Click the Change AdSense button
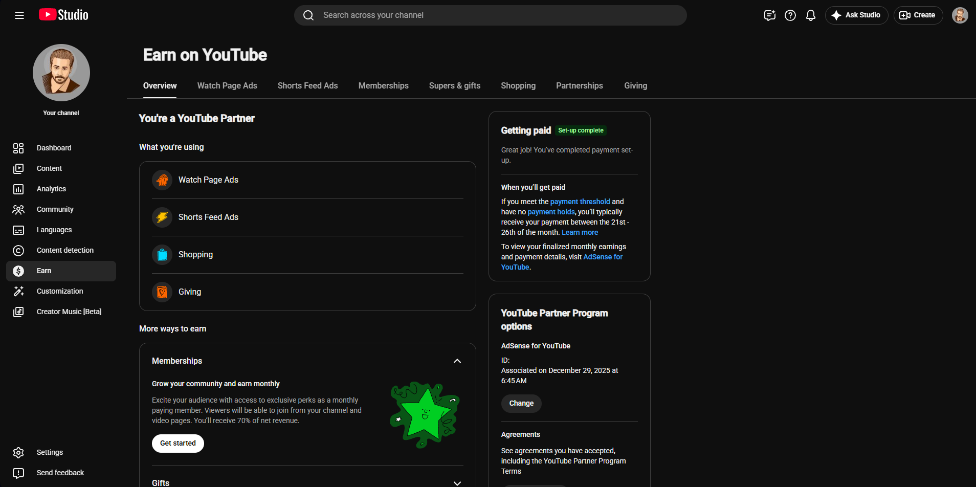 [521, 404]
